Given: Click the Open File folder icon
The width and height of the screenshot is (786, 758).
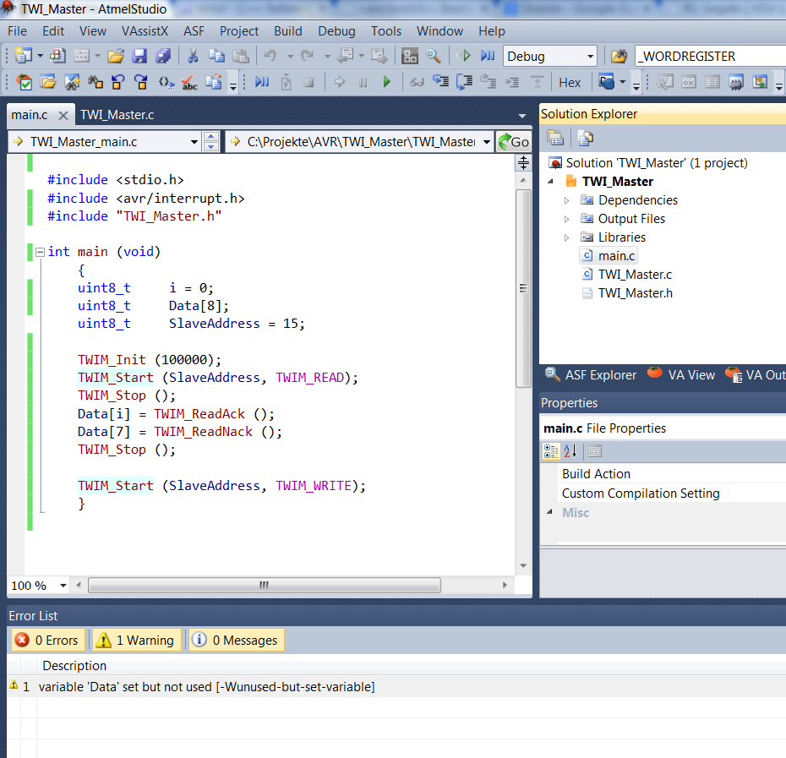Looking at the screenshot, I should tap(115, 56).
